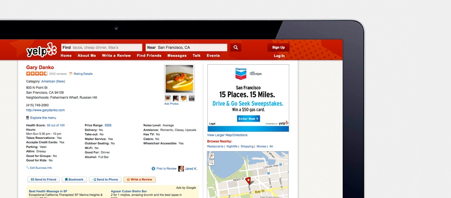Click the Chevron logo in the ad
Viewport: 451px width, 198px height.
coord(241,74)
